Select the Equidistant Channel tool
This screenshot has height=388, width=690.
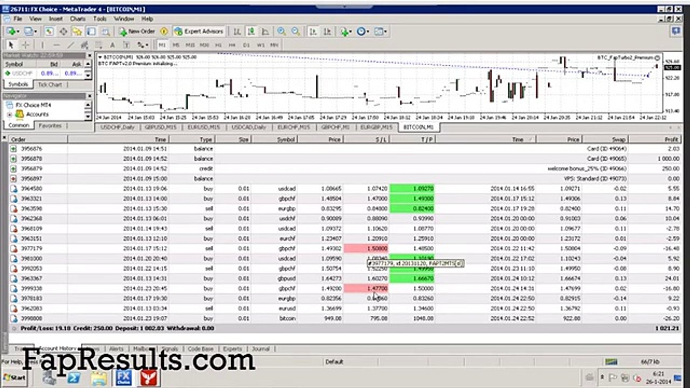pyautogui.click(x=85, y=45)
